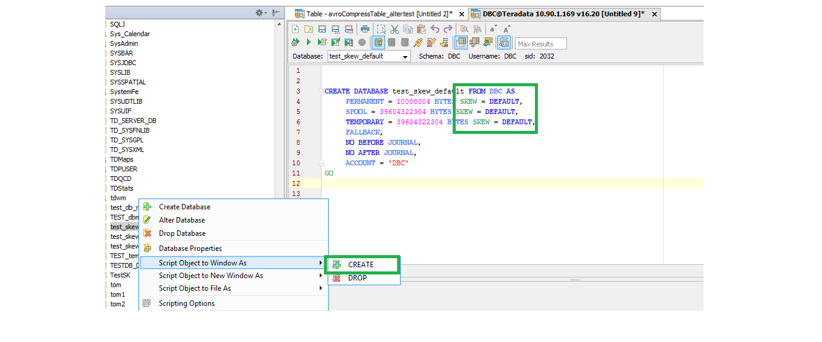Collapse the code fold at line 3
This screenshot has width=822, height=342.
[321, 92]
